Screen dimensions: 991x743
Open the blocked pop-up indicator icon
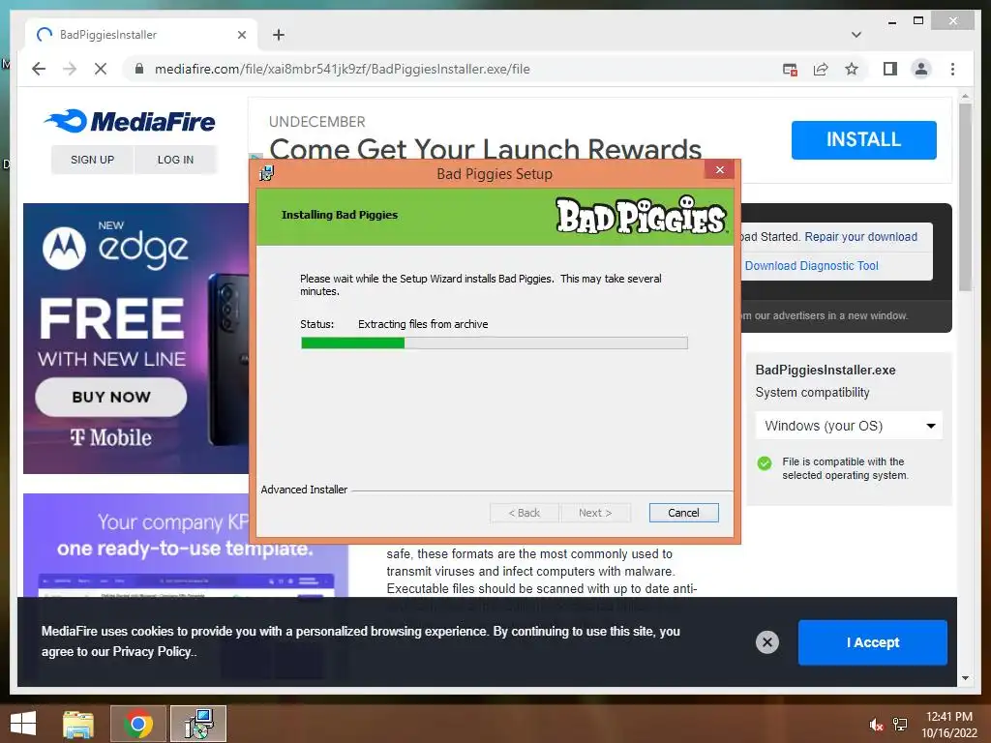pyautogui.click(x=790, y=69)
